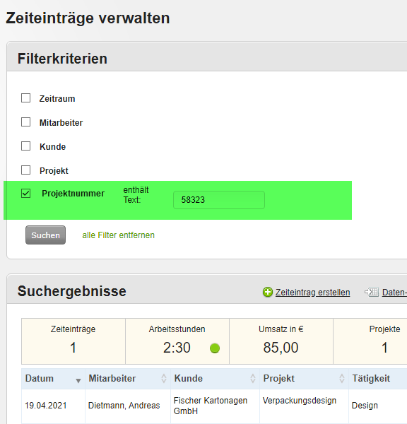
Task: Enable the Zeitraum filter checkbox
Action: (25, 98)
